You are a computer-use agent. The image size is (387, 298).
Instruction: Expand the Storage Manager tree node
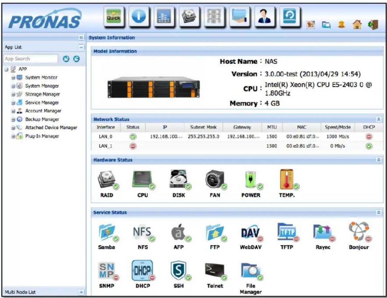tap(13, 94)
